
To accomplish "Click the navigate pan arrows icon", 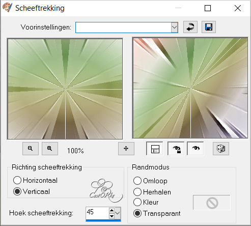I will pyautogui.click(x=126, y=149).
